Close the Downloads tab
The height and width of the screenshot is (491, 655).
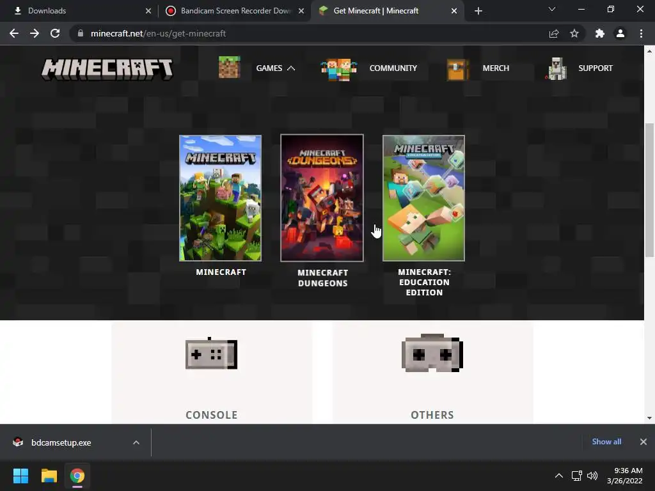pos(148,11)
